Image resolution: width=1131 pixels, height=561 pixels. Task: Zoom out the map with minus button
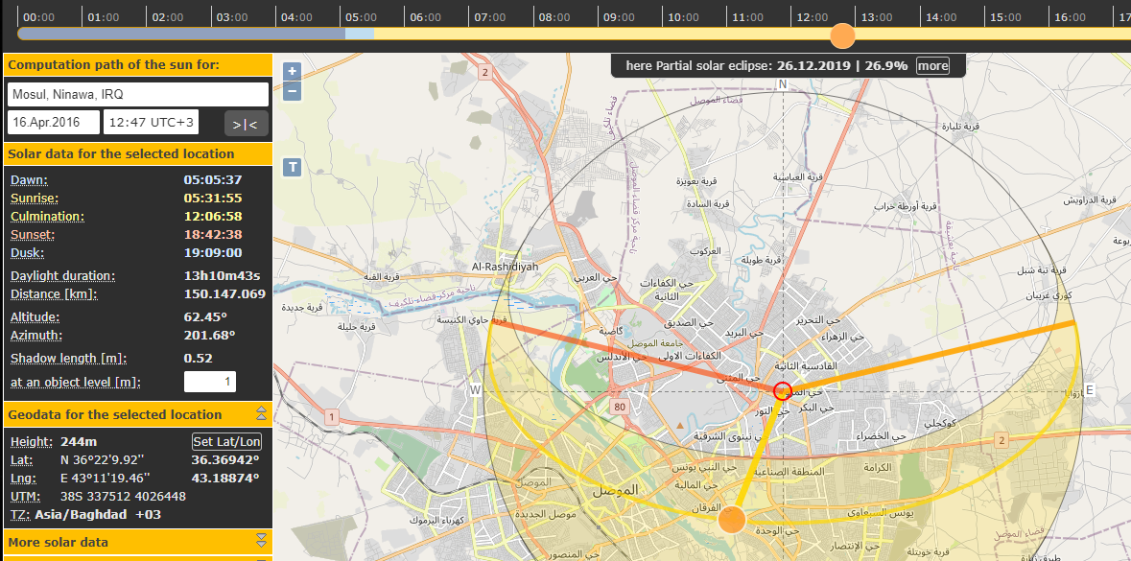[x=293, y=92]
